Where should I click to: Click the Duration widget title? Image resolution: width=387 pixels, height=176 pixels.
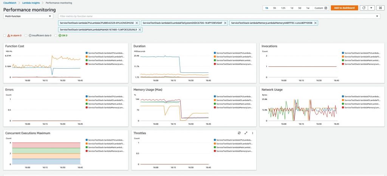[139, 46]
